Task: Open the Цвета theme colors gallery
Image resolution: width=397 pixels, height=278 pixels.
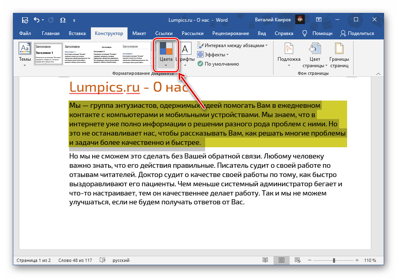Action: (x=166, y=55)
